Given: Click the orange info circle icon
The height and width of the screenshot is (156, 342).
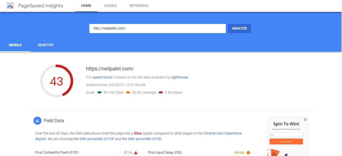Looking at the screenshot, I should 248,152.
